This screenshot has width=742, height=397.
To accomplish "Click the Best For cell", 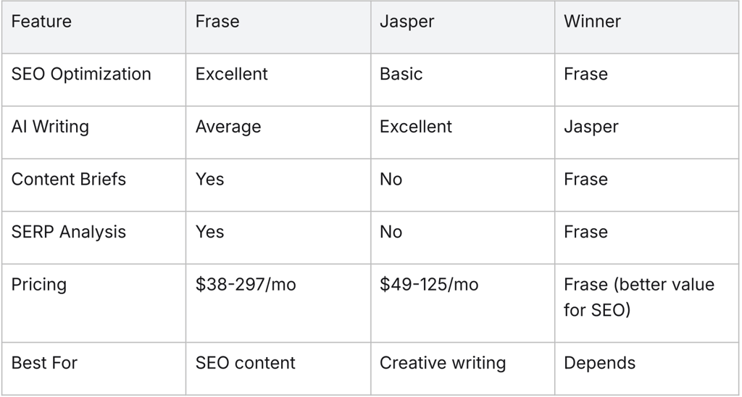I will [43, 363].
